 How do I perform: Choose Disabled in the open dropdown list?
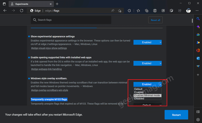point(147,98)
